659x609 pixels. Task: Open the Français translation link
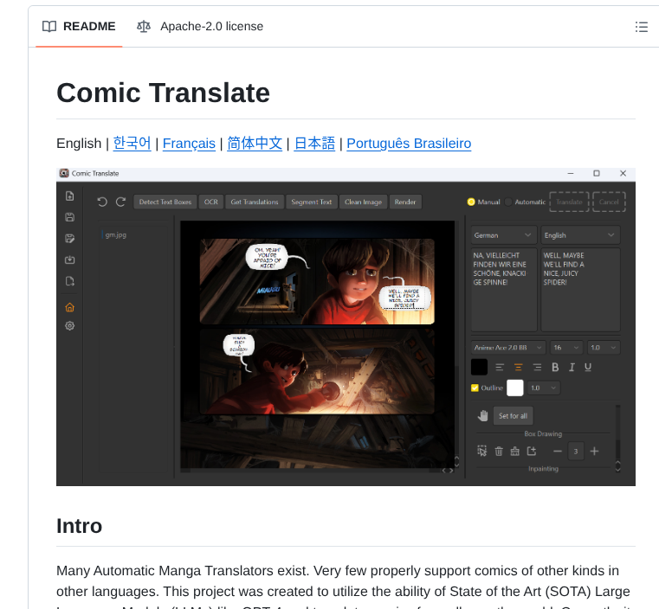[189, 143]
